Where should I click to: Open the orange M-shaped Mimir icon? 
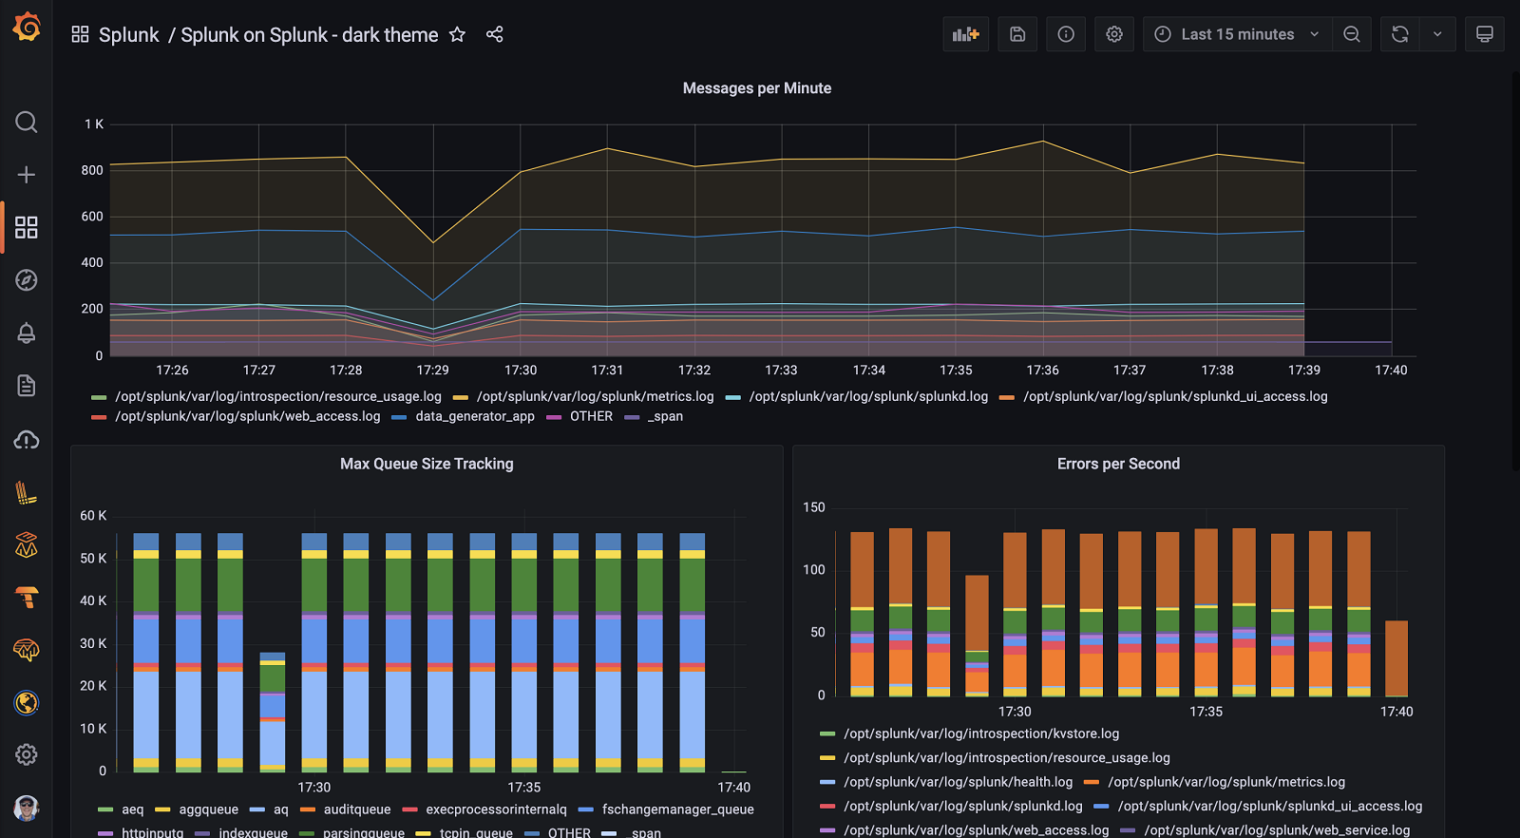click(27, 544)
